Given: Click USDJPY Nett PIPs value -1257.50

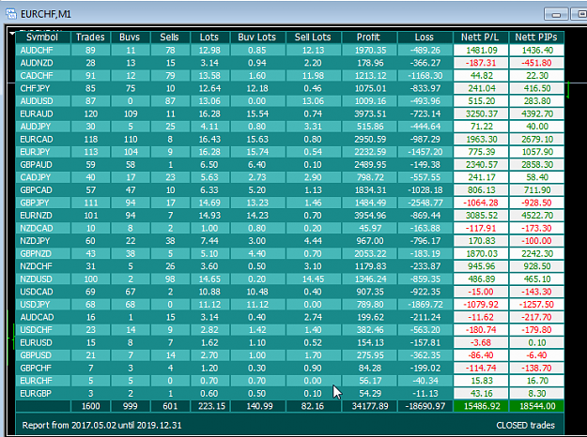Looking at the screenshot, I should (536, 304).
